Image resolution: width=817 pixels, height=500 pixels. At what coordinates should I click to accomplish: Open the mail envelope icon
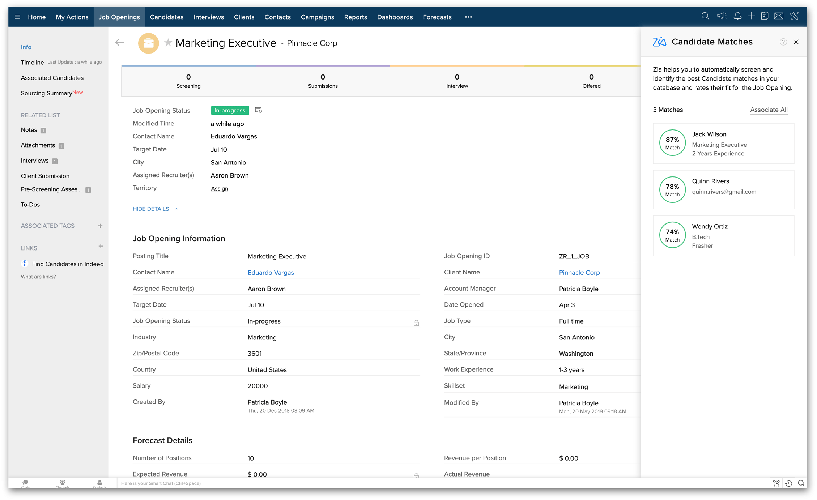(x=779, y=16)
